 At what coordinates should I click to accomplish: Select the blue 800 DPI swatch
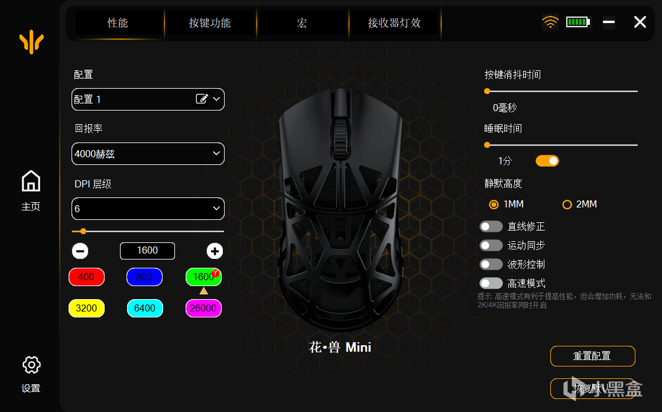[x=144, y=277]
